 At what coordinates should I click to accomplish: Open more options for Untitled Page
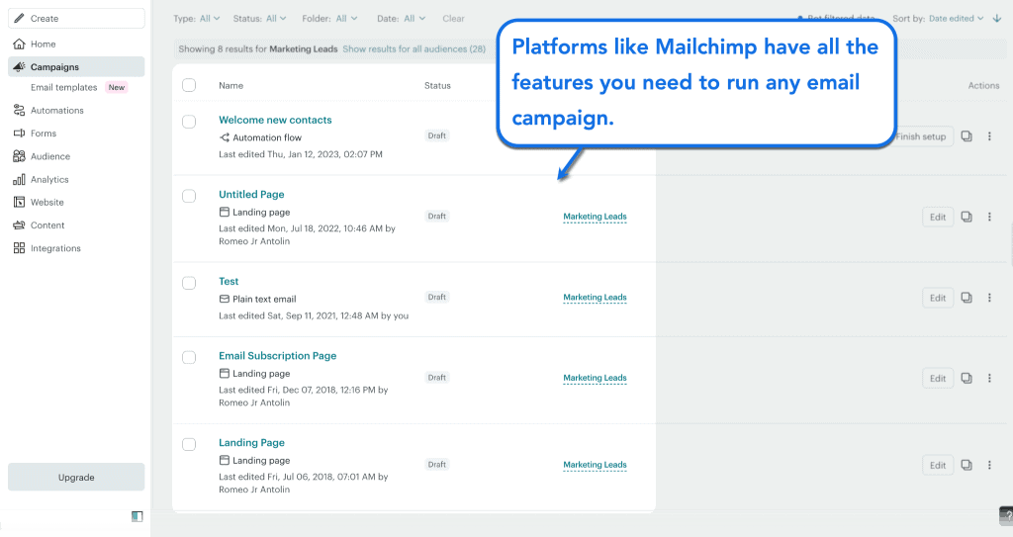tap(989, 218)
